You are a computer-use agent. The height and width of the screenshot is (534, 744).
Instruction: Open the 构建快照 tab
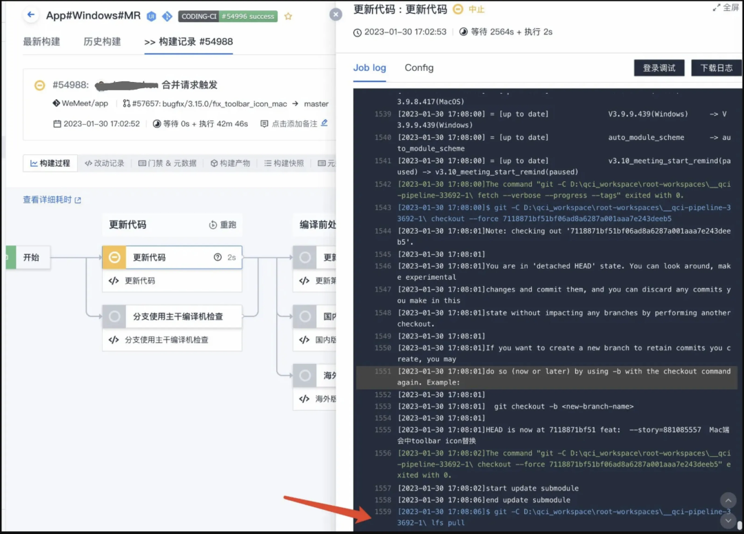[x=284, y=163]
